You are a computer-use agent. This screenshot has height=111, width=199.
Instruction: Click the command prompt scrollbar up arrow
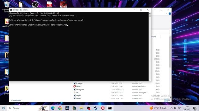pyautogui.click(x=150, y=13)
